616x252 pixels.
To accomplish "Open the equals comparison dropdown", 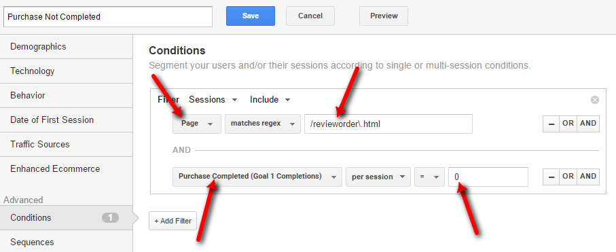I will tap(429, 177).
